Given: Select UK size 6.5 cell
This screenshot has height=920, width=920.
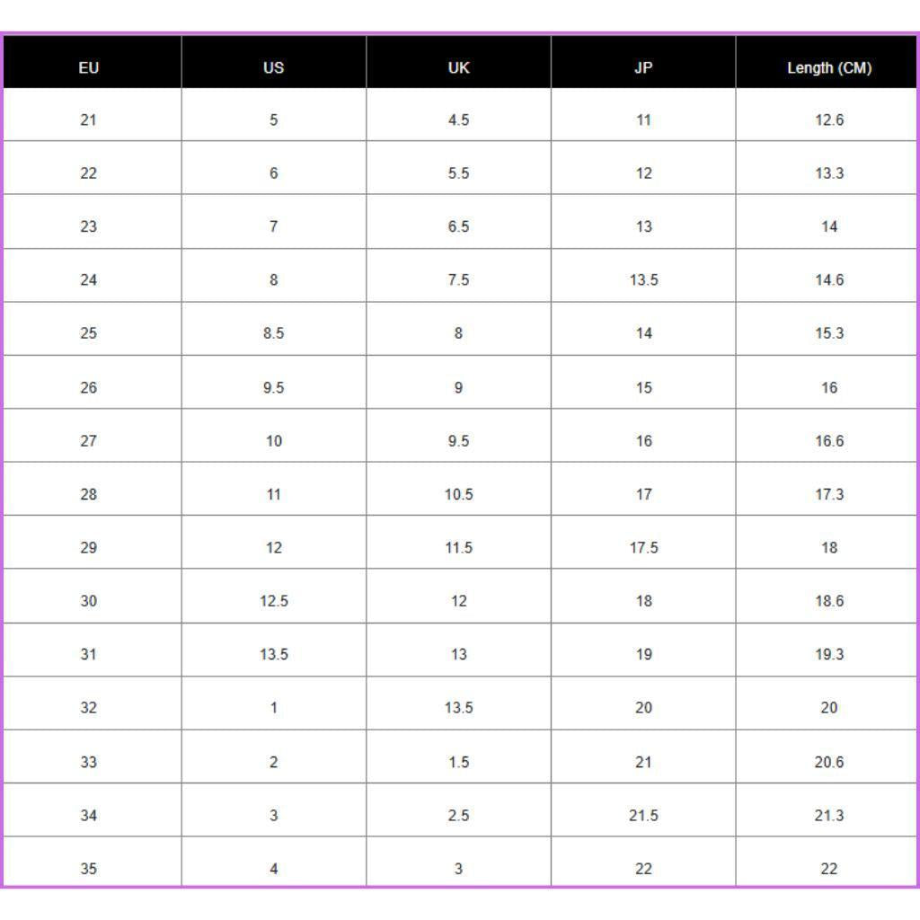Looking at the screenshot, I should [458, 226].
